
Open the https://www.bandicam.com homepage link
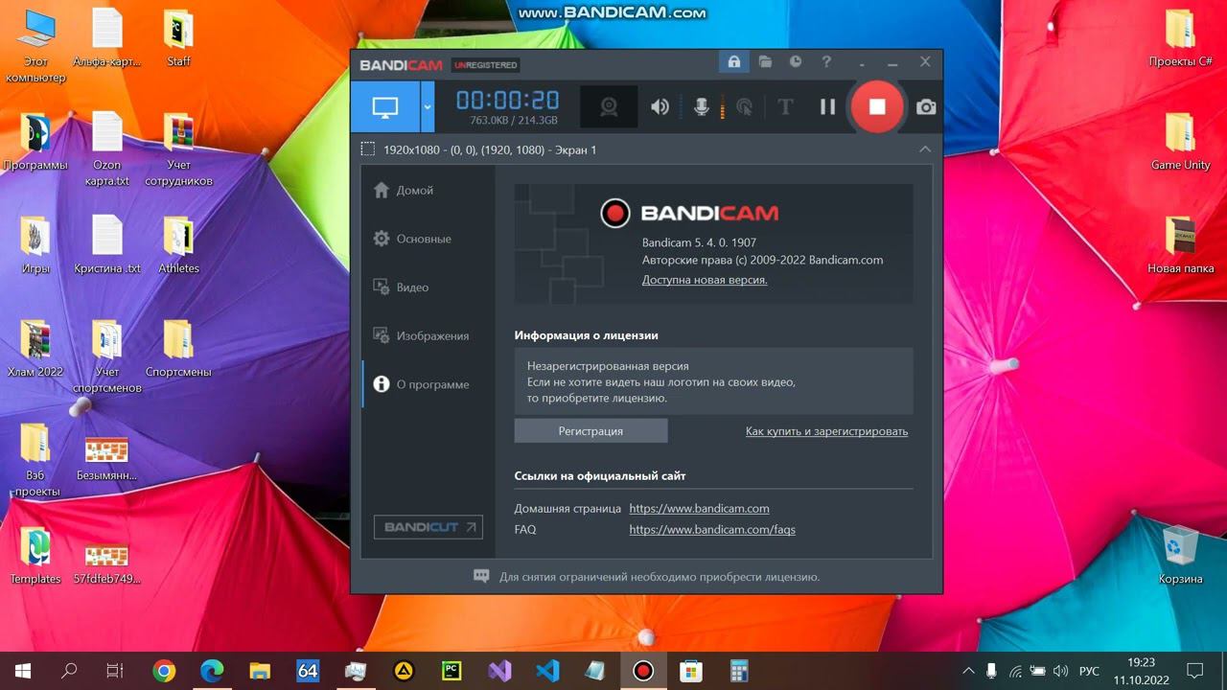click(x=699, y=509)
